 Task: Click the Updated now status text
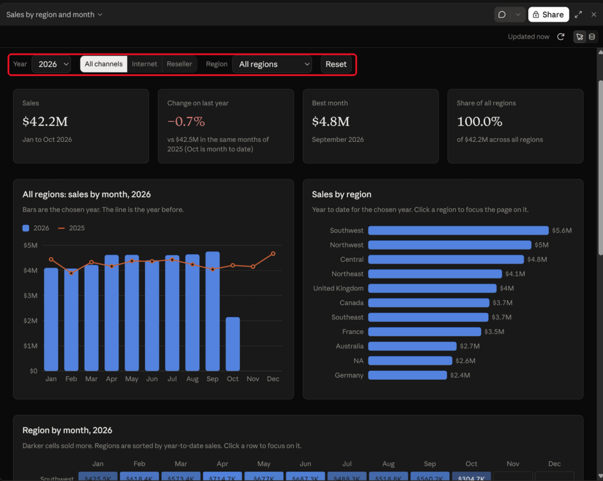(528, 37)
